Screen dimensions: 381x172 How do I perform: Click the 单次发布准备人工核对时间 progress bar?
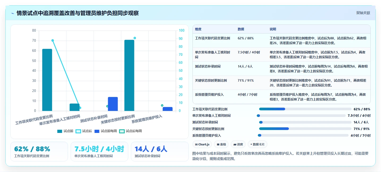tap(301, 116)
